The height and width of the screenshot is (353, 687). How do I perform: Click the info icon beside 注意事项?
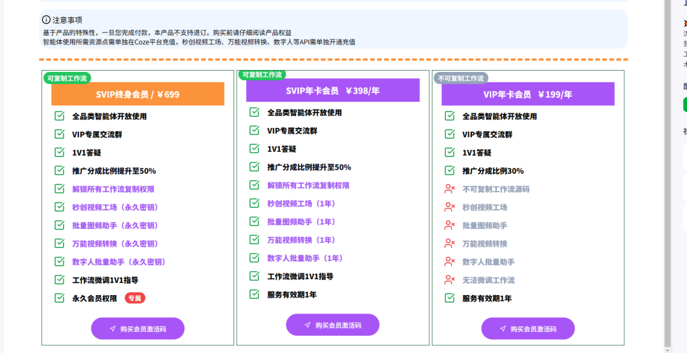[46, 20]
